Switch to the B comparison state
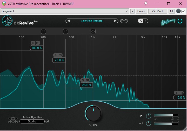 pyautogui.click(x=145, y=21)
